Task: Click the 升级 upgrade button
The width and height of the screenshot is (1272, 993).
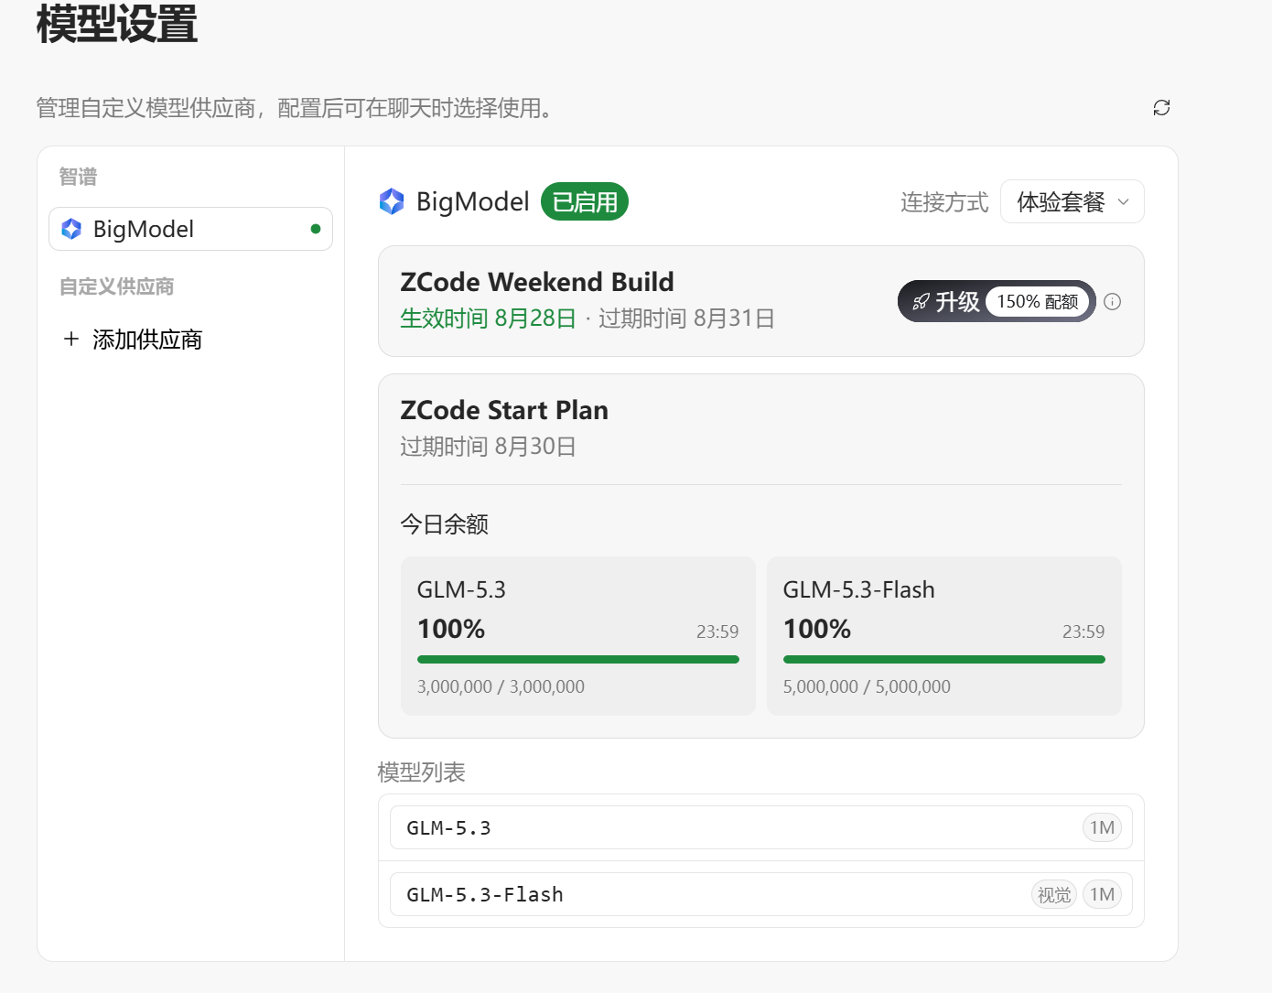Action: coord(997,301)
